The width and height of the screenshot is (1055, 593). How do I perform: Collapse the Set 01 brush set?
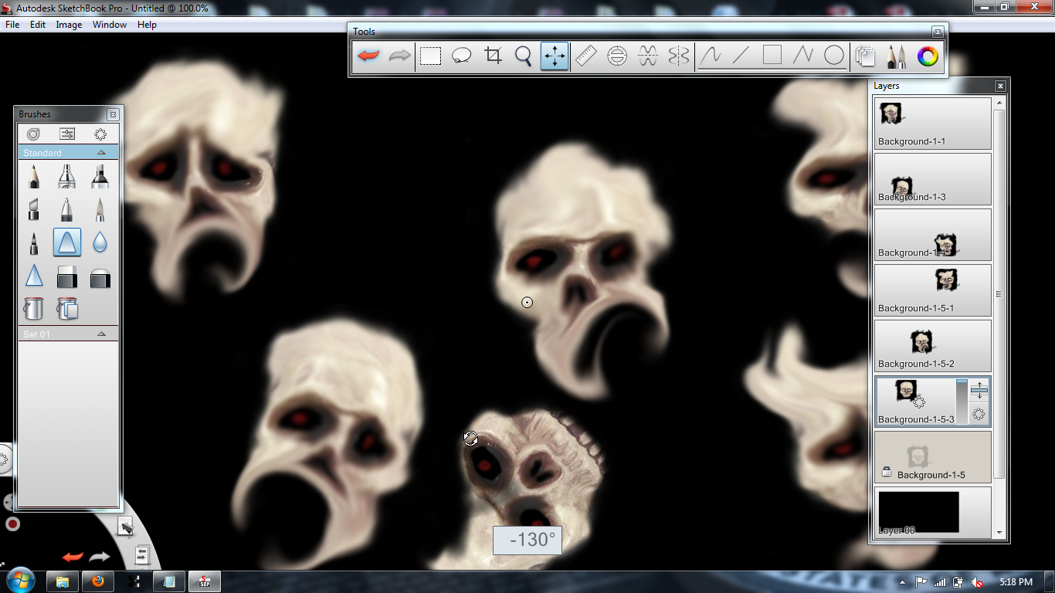click(x=101, y=334)
